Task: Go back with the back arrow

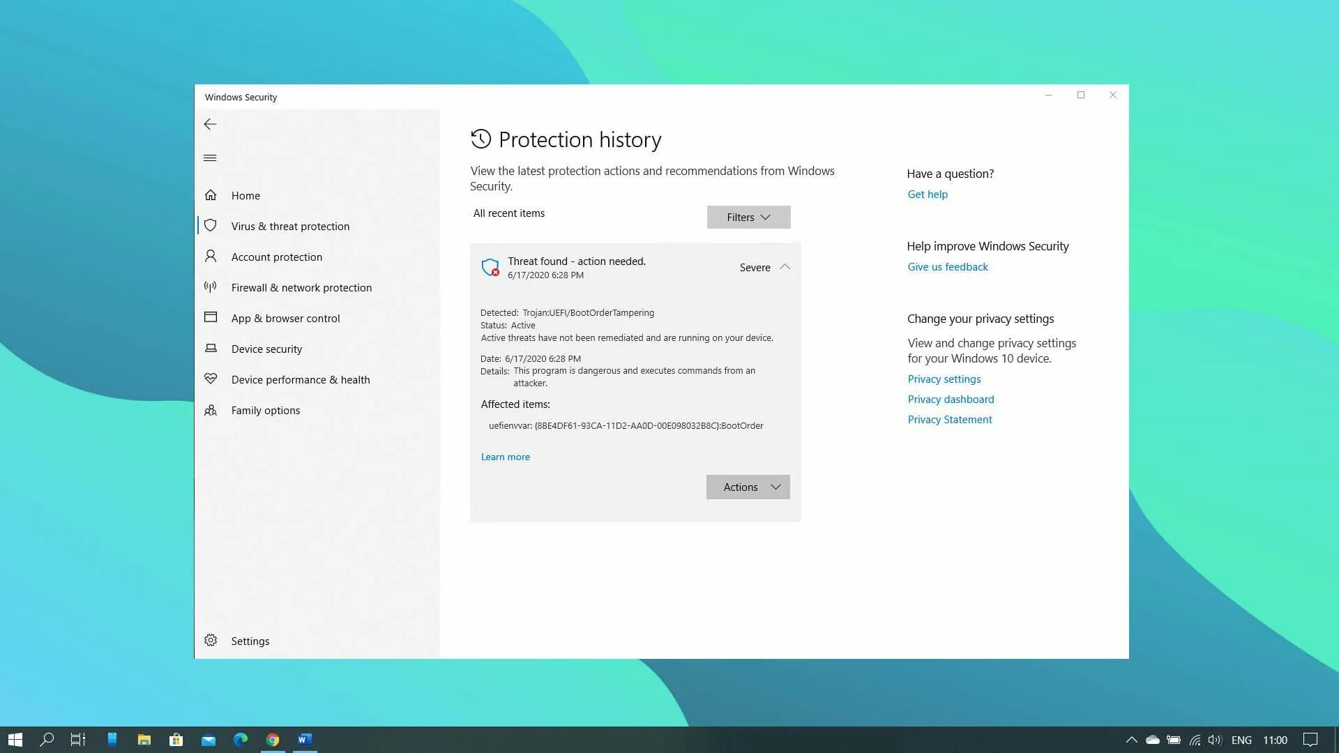Action: coord(210,124)
